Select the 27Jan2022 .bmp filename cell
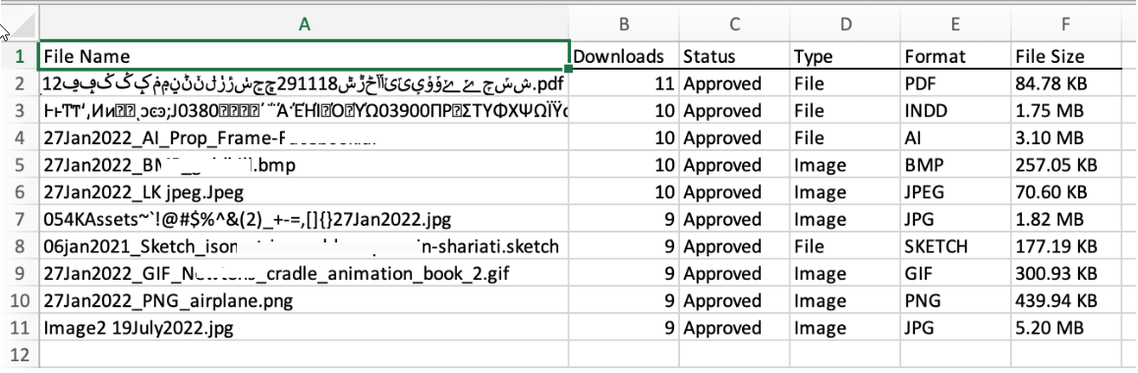The image size is (1138, 373). click(x=304, y=165)
